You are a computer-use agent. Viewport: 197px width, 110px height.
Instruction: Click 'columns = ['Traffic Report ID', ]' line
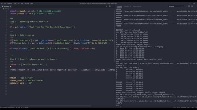(28, 64)
